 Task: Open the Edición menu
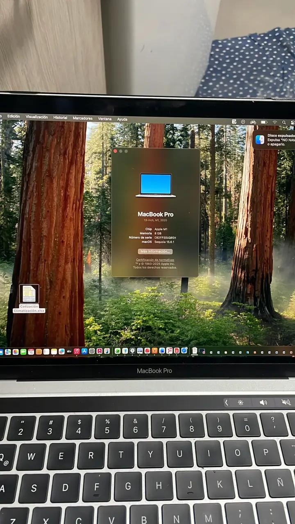(x=14, y=116)
